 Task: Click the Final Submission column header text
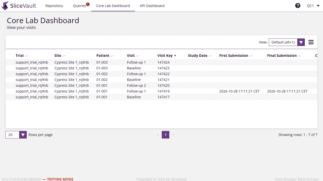[282, 56]
